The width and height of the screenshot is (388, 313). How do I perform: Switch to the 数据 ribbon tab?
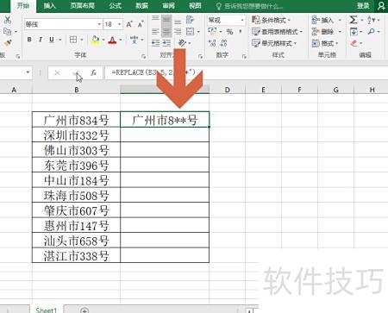pos(141,6)
